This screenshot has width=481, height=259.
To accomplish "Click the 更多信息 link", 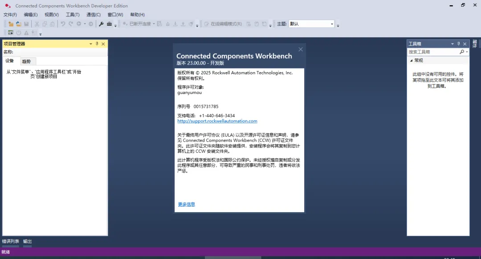I will coord(187,204).
